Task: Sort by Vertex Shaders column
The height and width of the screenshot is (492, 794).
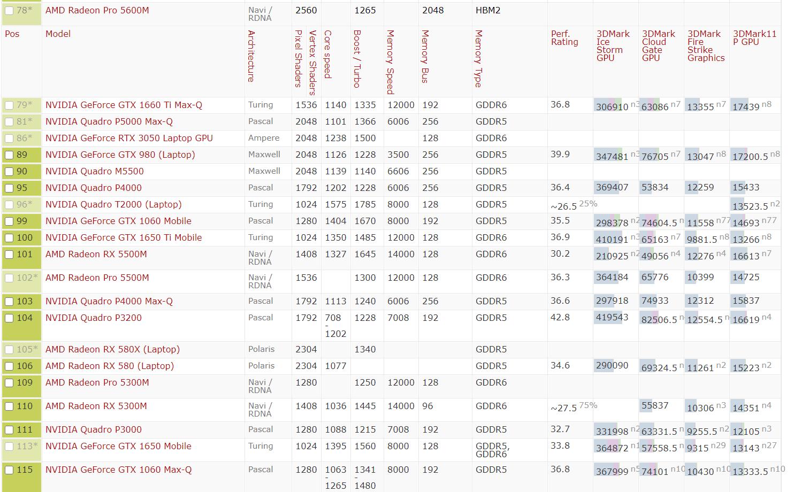Action: (313, 62)
